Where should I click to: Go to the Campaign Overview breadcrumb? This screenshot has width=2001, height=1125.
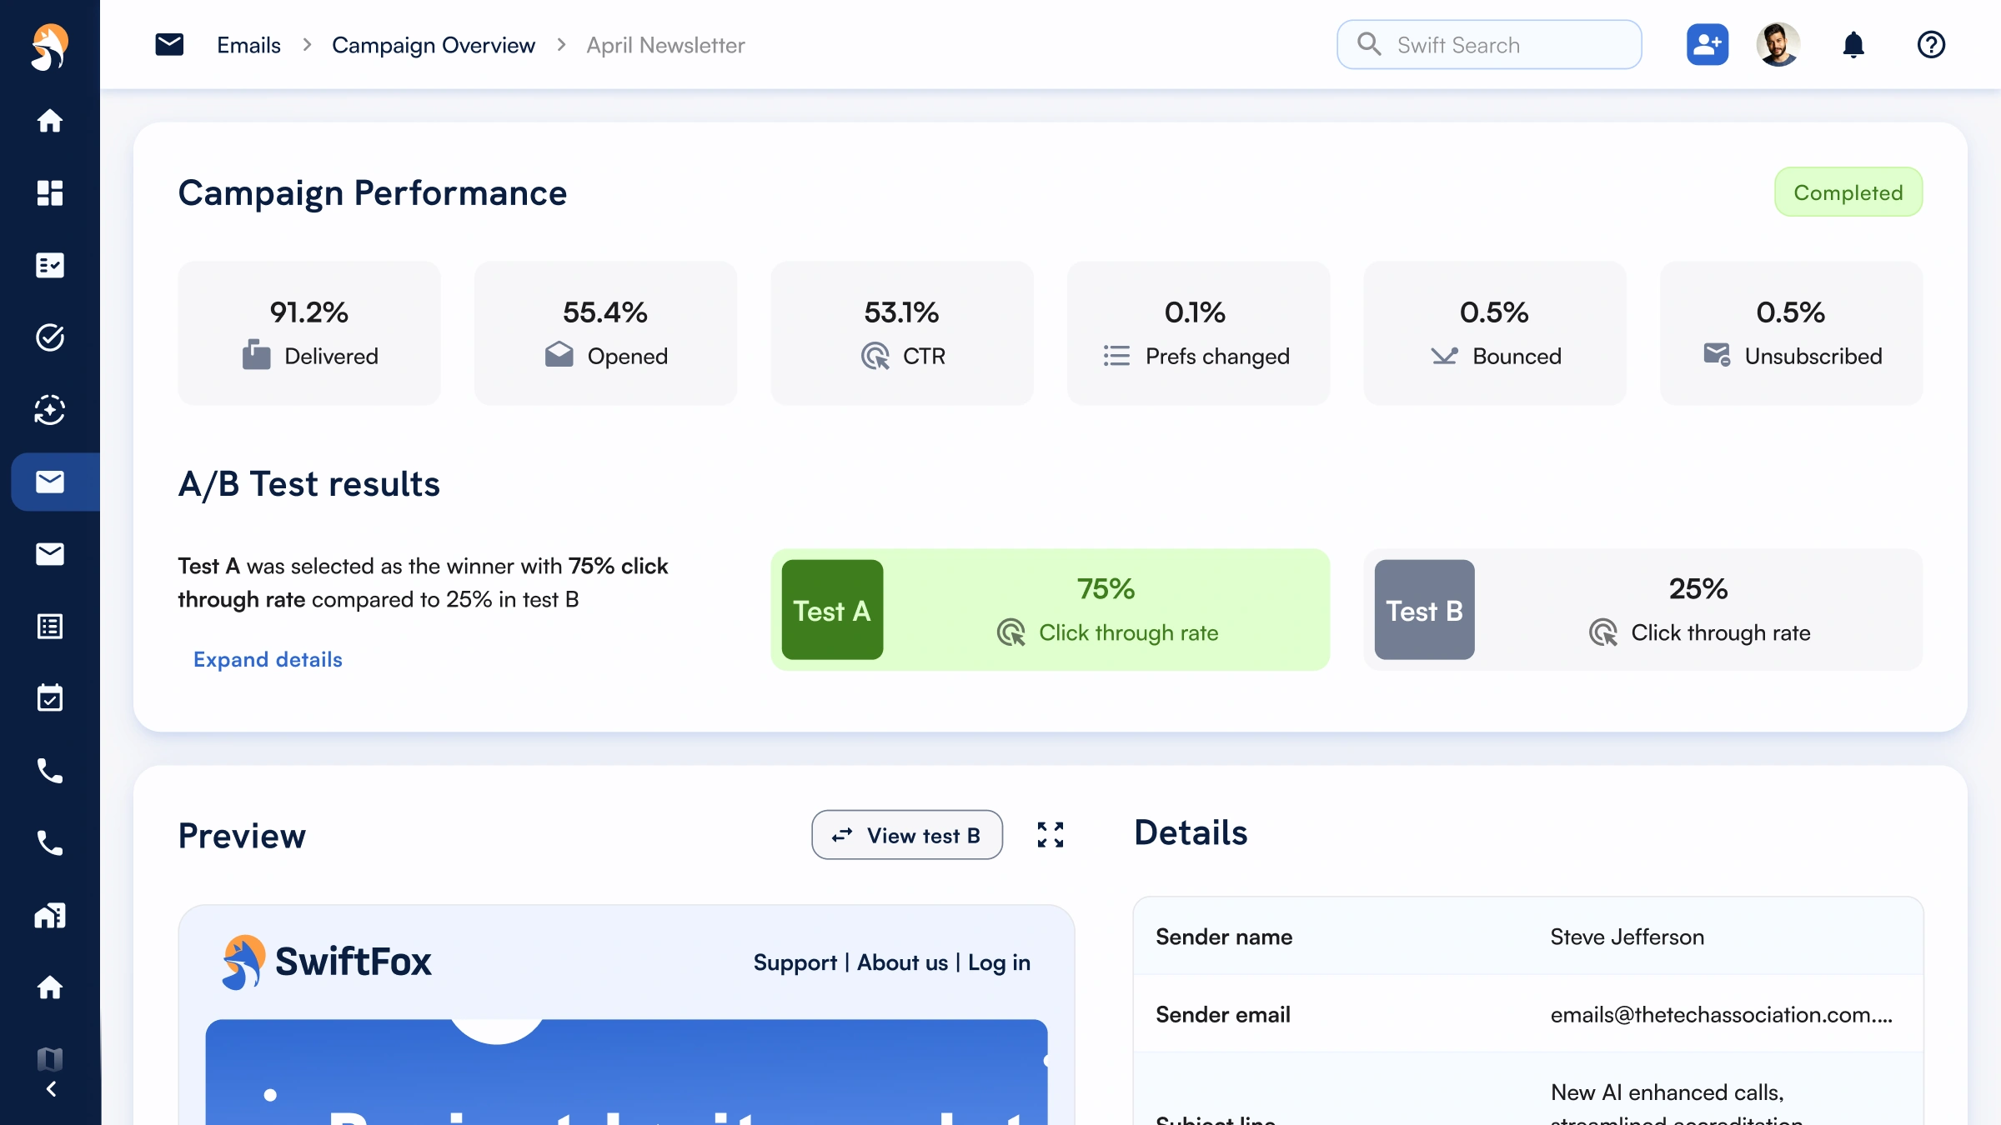434,45
